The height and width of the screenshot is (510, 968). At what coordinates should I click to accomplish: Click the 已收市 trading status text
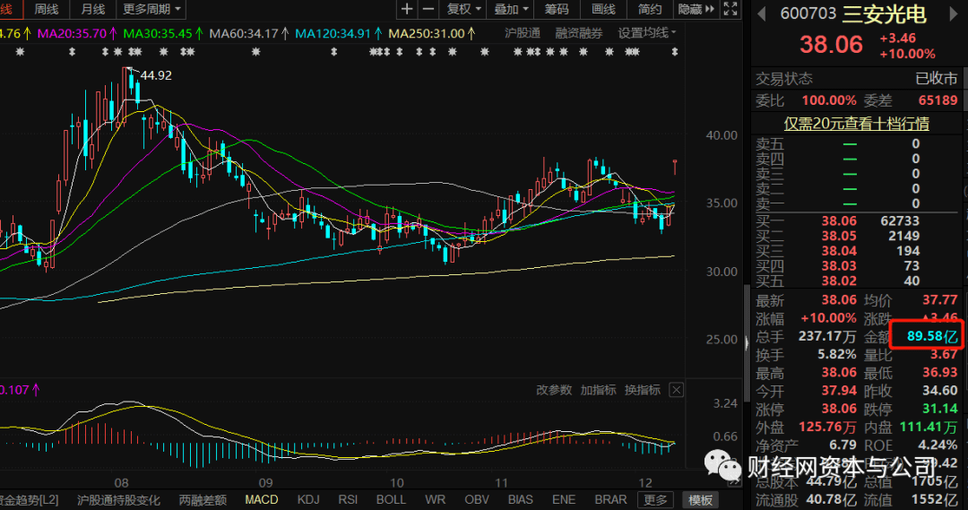(x=936, y=78)
